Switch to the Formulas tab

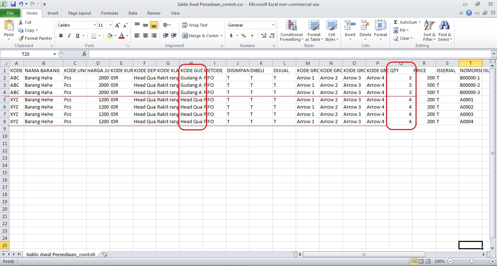click(x=110, y=13)
